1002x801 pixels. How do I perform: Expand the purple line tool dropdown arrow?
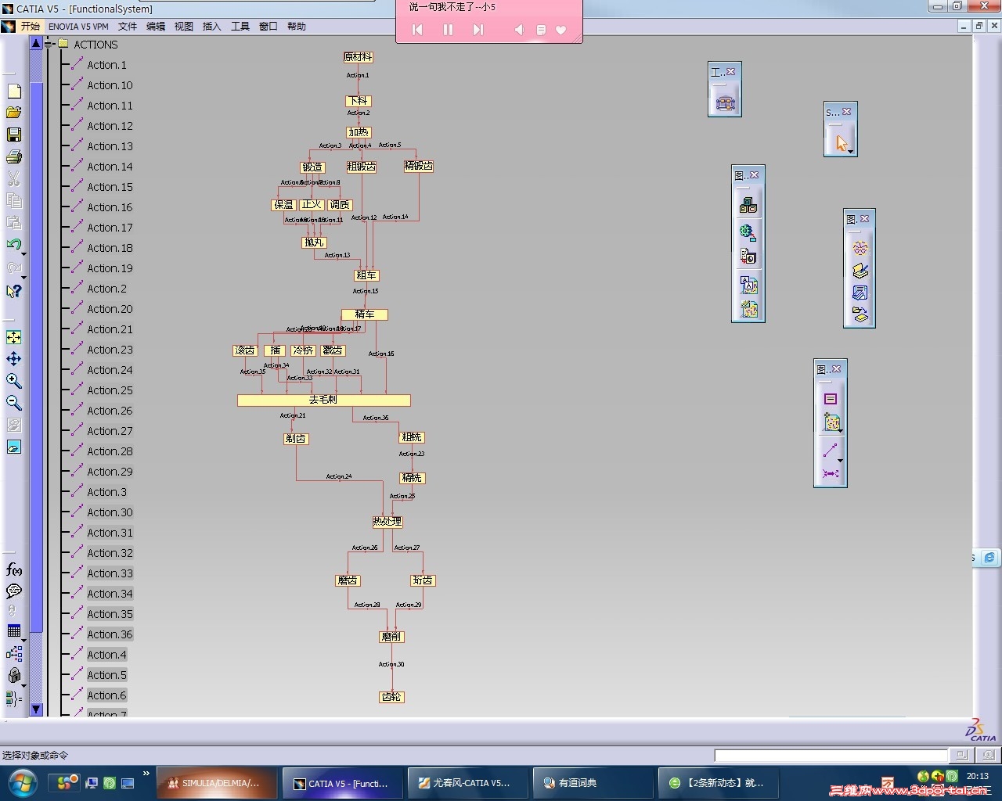pos(840,460)
